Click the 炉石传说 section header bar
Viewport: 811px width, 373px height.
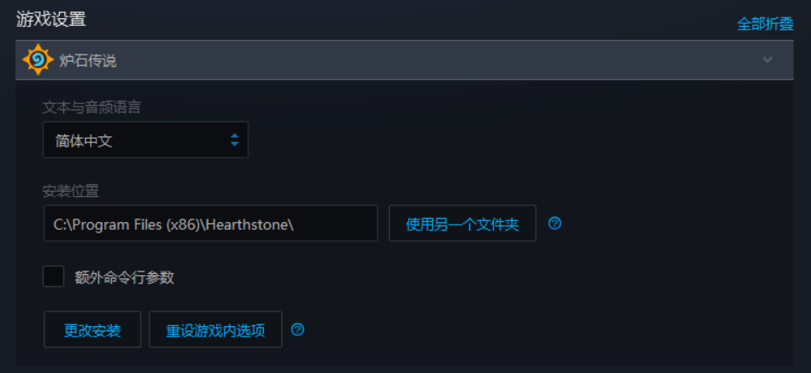click(405, 60)
